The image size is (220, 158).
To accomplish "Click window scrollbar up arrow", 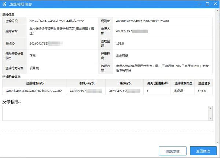I will 217,11.
